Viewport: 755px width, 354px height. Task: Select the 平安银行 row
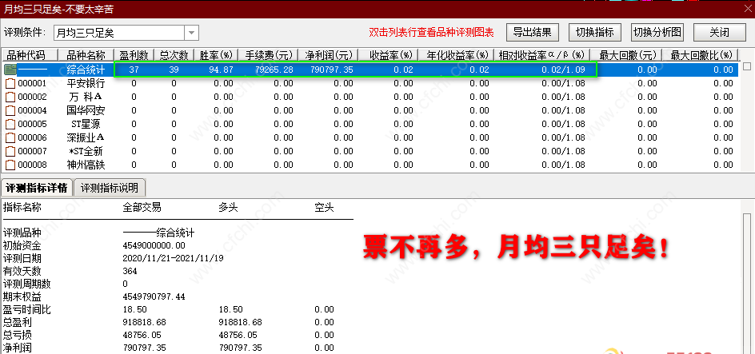click(x=371, y=83)
